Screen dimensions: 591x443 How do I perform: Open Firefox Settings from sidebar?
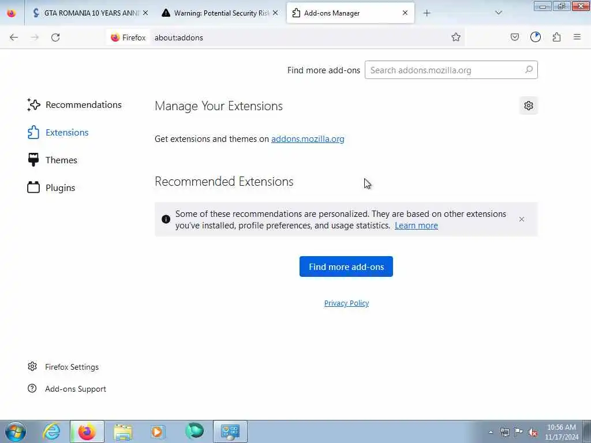pyautogui.click(x=63, y=367)
